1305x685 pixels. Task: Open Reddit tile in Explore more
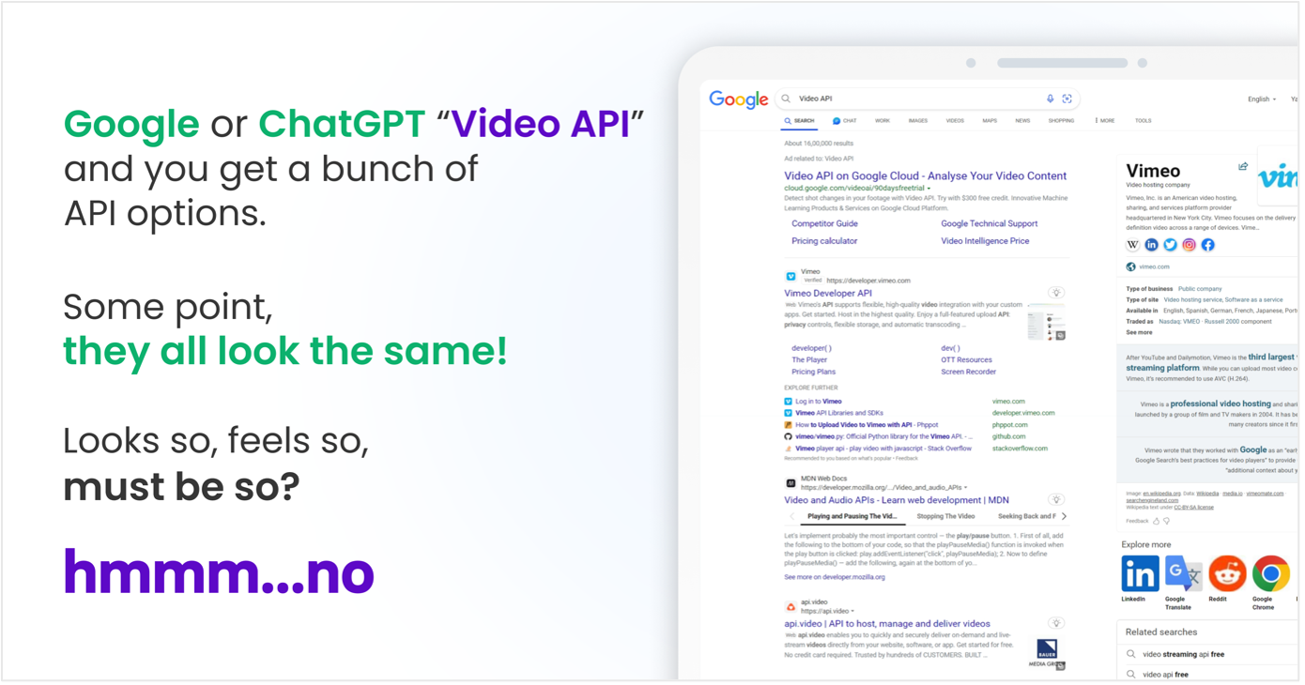[x=1226, y=573]
